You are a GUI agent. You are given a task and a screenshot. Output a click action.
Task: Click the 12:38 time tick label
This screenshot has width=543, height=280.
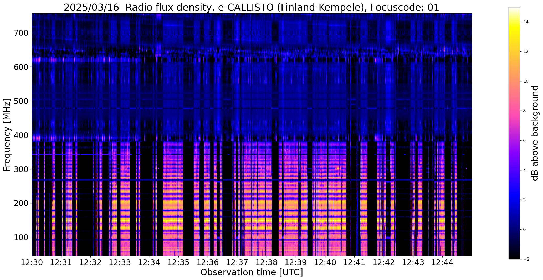267,262
